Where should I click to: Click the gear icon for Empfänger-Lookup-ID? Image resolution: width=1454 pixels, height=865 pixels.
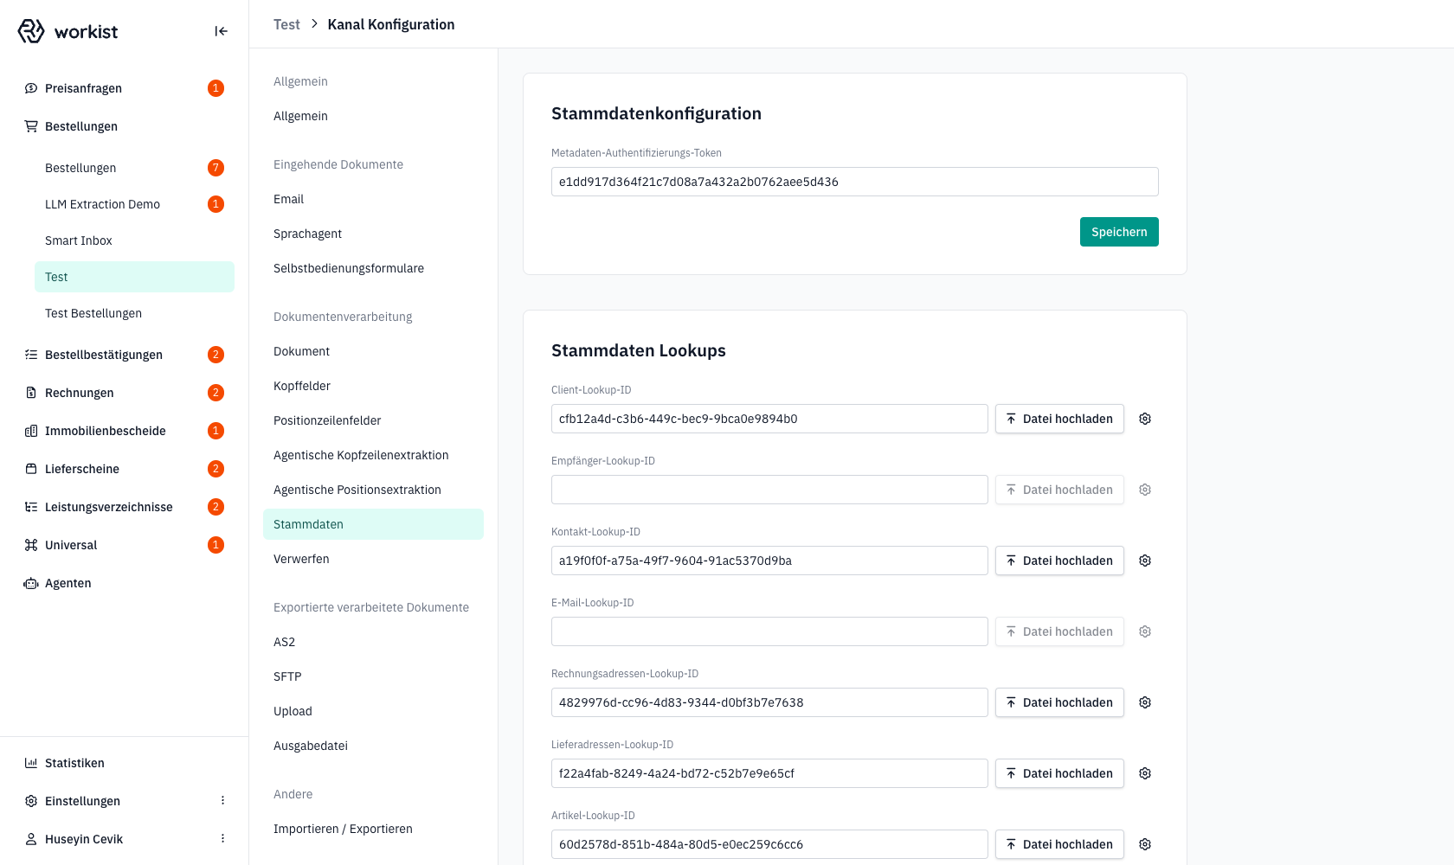pos(1145,490)
